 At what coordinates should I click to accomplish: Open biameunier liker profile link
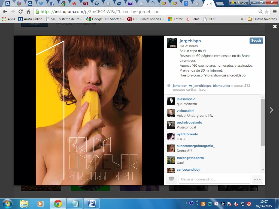[222, 86]
